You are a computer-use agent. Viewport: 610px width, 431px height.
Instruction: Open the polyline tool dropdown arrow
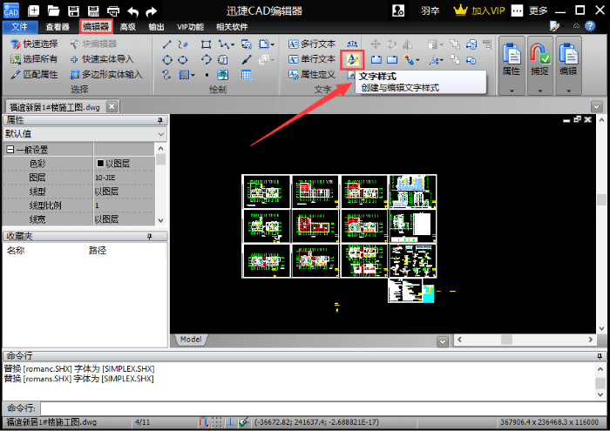[x=233, y=45]
